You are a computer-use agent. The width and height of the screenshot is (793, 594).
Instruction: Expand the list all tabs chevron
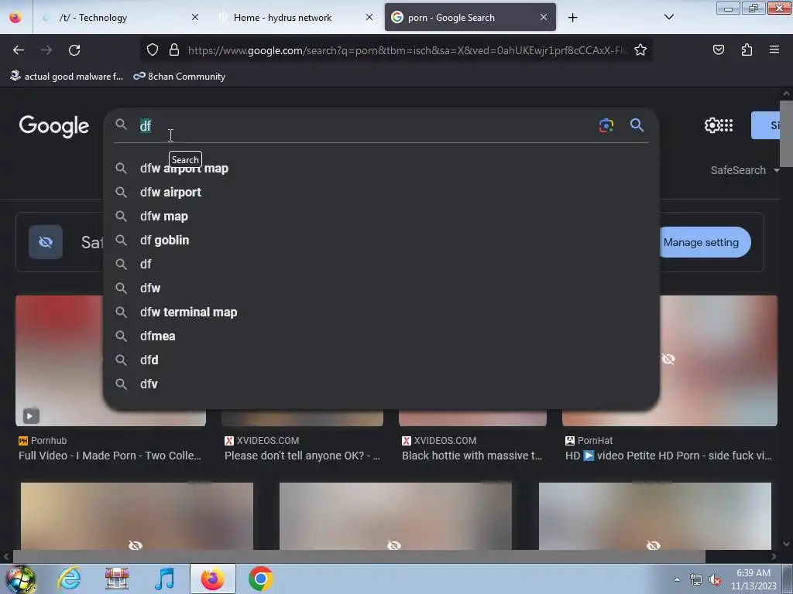pos(669,17)
